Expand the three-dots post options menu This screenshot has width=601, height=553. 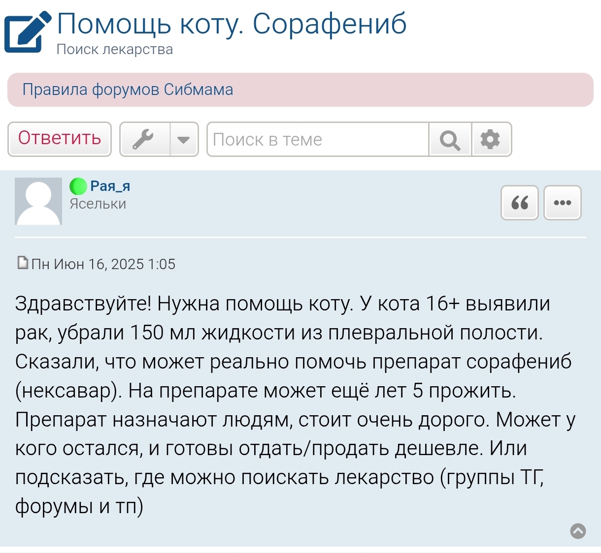pos(562,203)
